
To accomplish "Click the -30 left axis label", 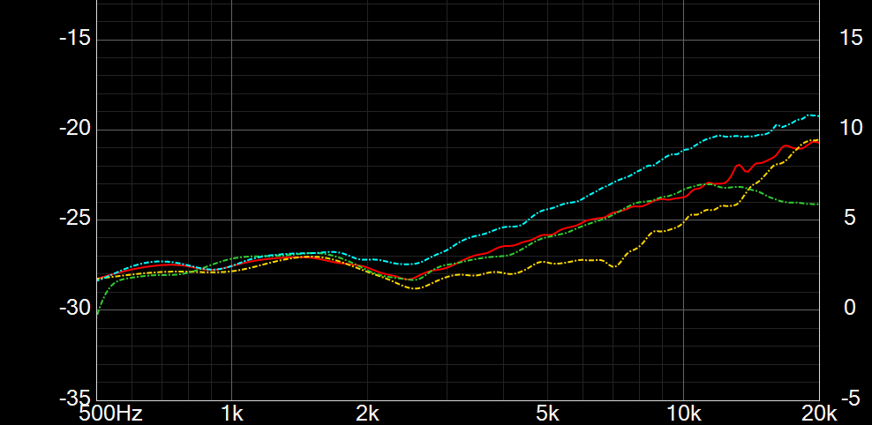I will [x=74, y=309].
